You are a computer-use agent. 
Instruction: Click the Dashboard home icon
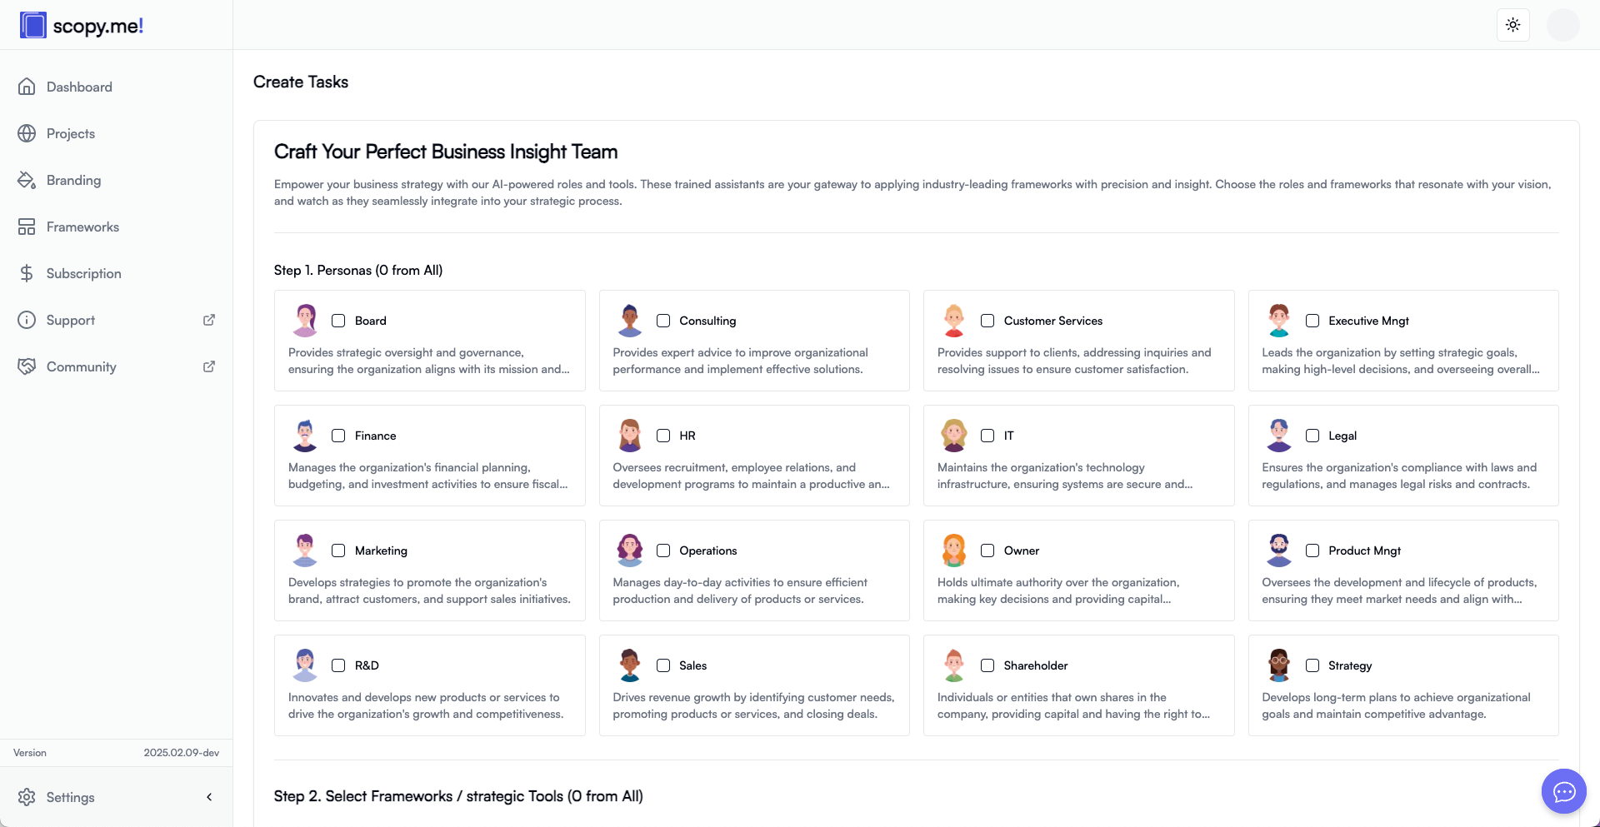tap(27, 87)
